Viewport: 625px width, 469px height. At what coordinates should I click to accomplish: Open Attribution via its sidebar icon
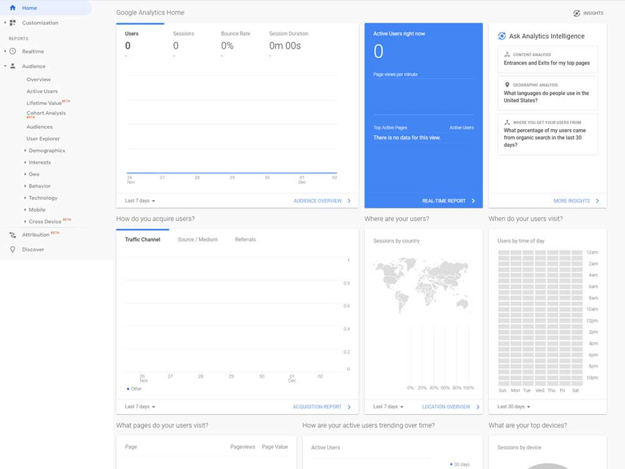point(11,234)
